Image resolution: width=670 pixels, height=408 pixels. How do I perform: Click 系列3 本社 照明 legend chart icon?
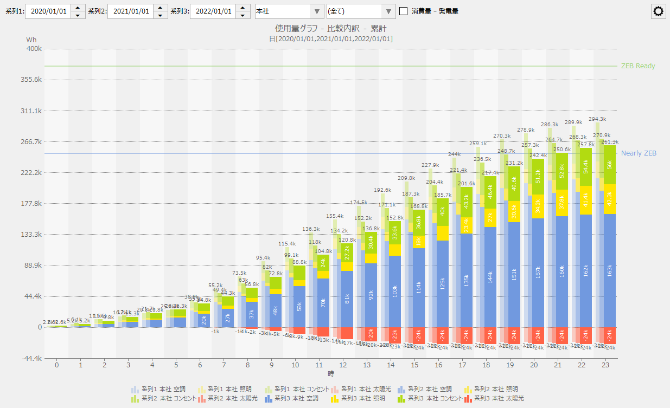point(334,399)
